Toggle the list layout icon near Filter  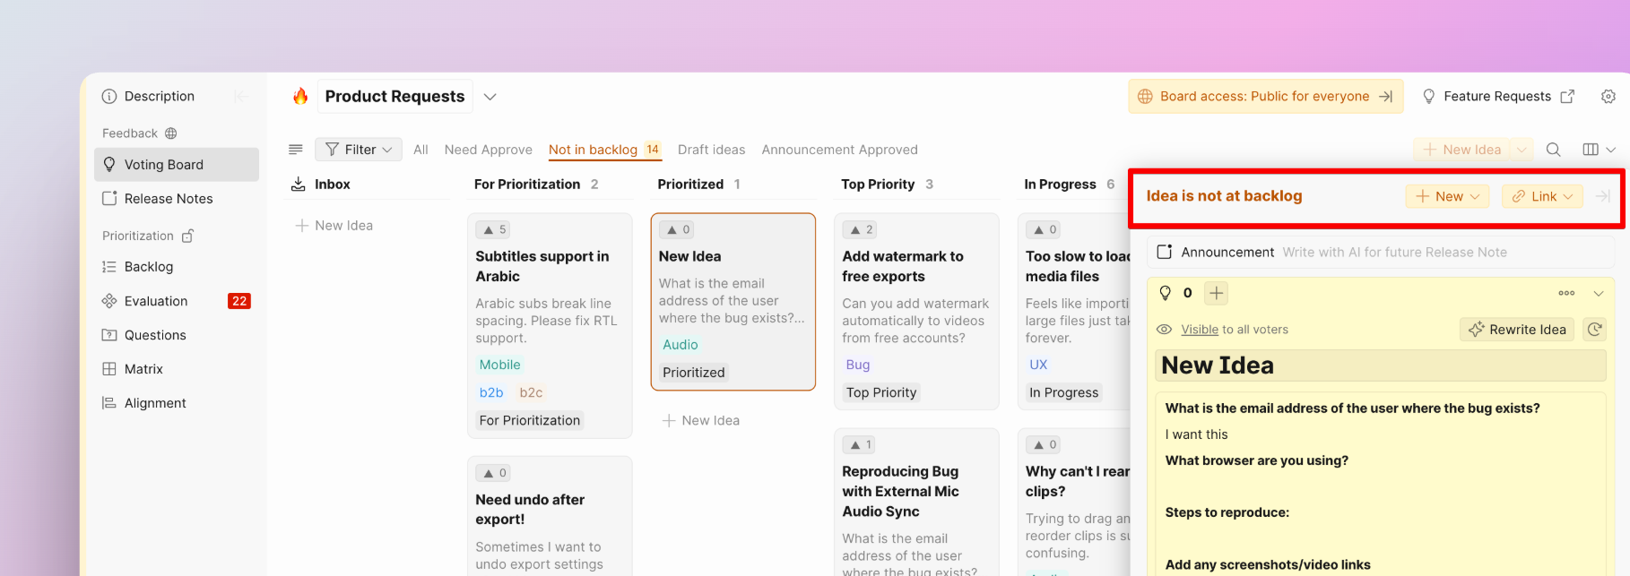(296, 150)
